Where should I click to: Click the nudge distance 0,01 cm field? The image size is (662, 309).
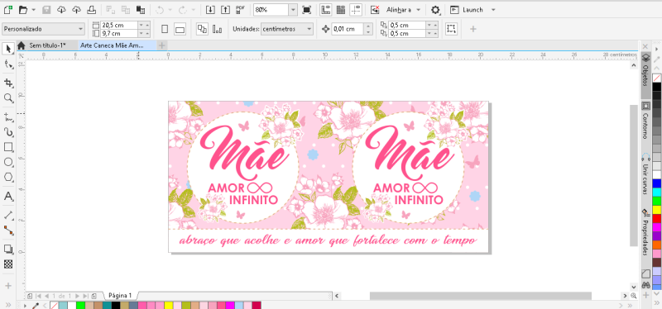348,29
